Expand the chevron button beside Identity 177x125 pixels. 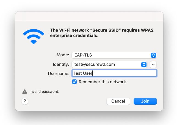pos(153,65)
